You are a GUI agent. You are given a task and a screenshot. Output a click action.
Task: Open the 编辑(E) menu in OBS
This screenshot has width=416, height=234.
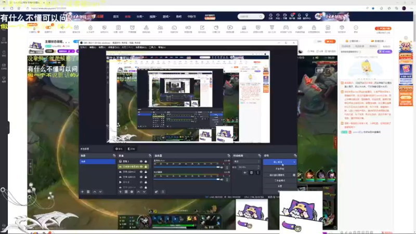click(93, 47)
